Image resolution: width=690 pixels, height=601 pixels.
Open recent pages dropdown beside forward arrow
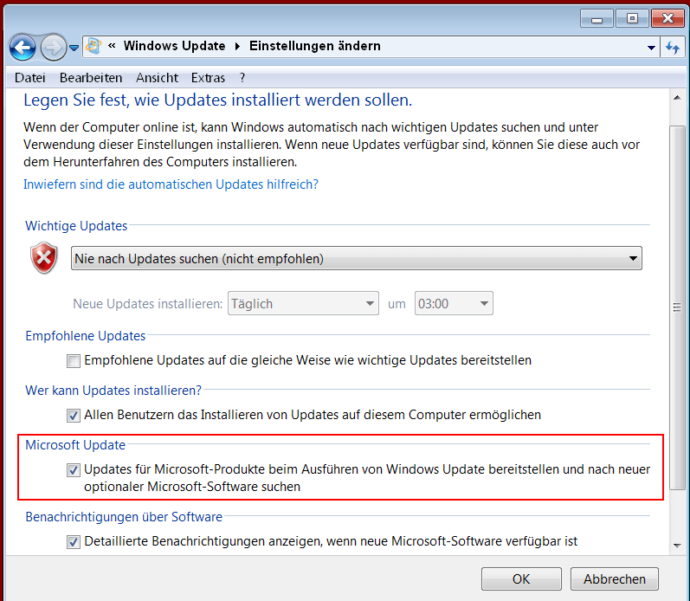tap(74, 48)
